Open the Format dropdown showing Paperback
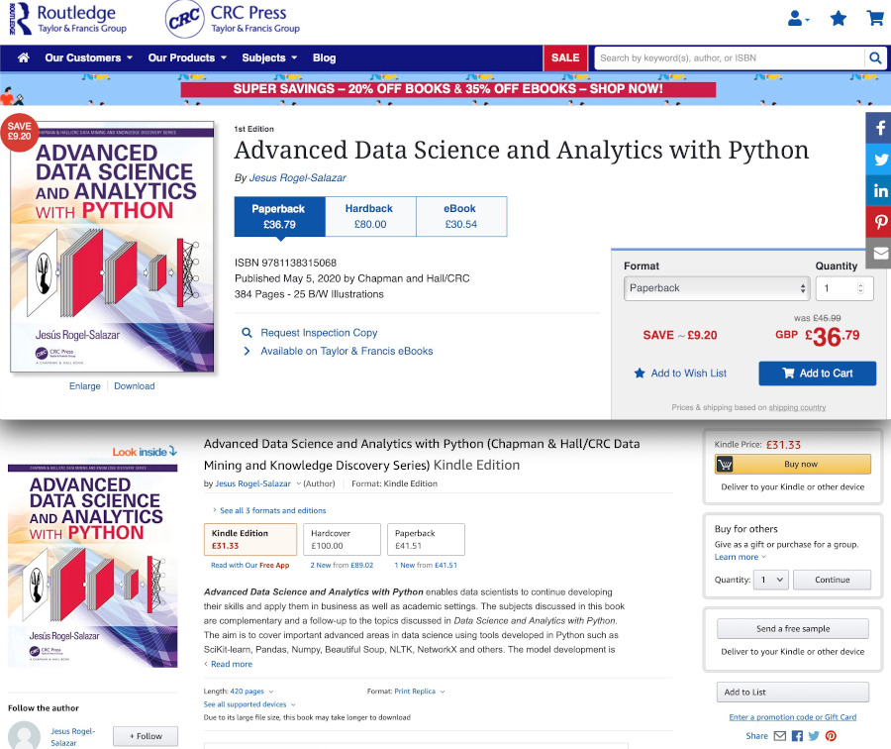Image resolution: width=891 pixels, height=749 pixels. point(716,288)
